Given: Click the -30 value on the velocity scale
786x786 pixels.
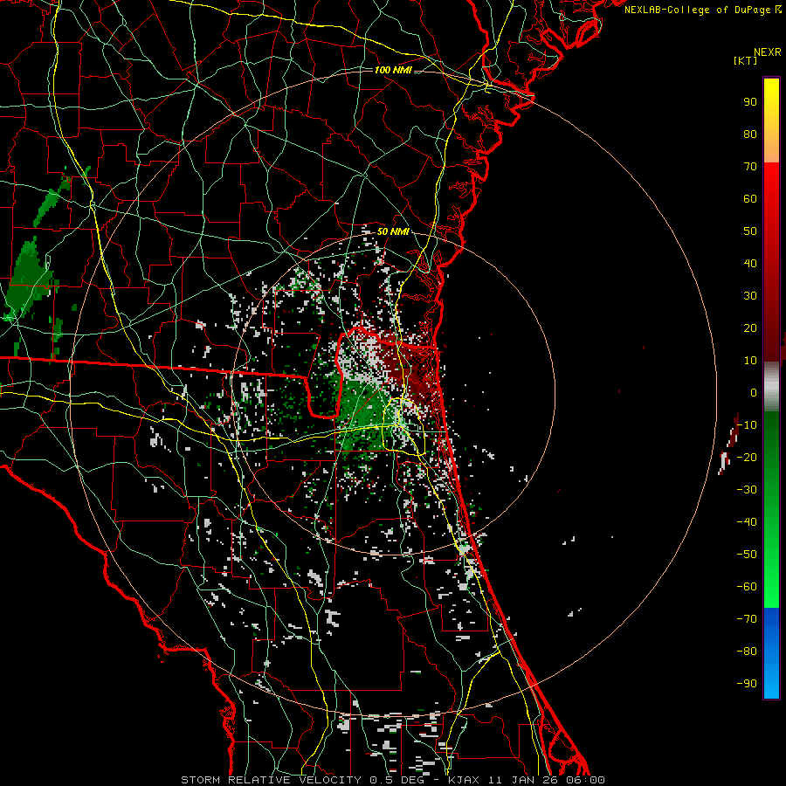Looking at the screenshot, I should click(x=747, y=490).
